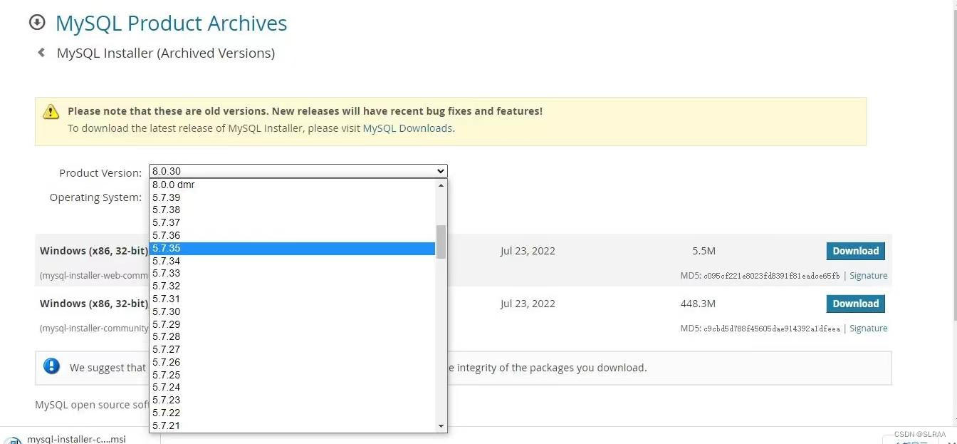This screenshot has height=444, width=957.
Task: Download the 5.5M web installer
Action: coord(855,251)
